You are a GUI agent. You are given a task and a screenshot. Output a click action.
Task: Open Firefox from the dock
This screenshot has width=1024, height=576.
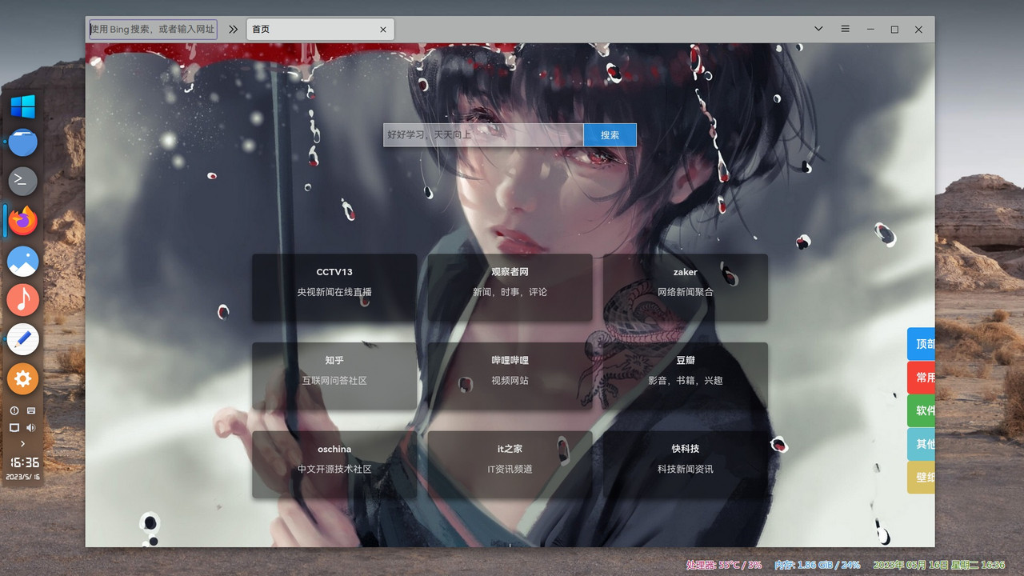tap(22, 221)
